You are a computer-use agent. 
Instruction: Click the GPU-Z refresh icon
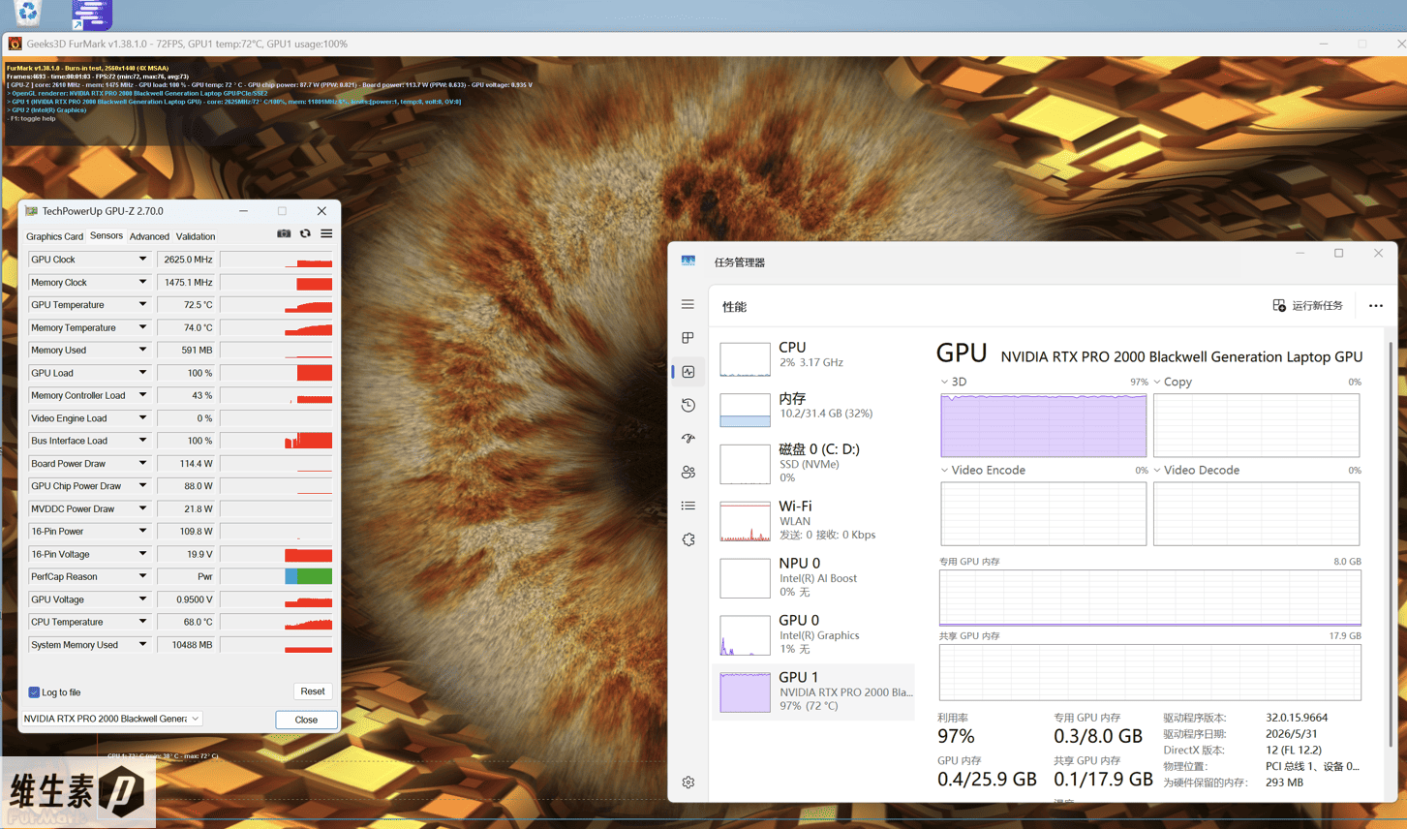point(305,233)
